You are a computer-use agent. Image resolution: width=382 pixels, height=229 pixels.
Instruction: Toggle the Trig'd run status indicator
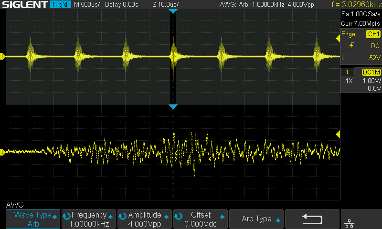tap(60, 4)
